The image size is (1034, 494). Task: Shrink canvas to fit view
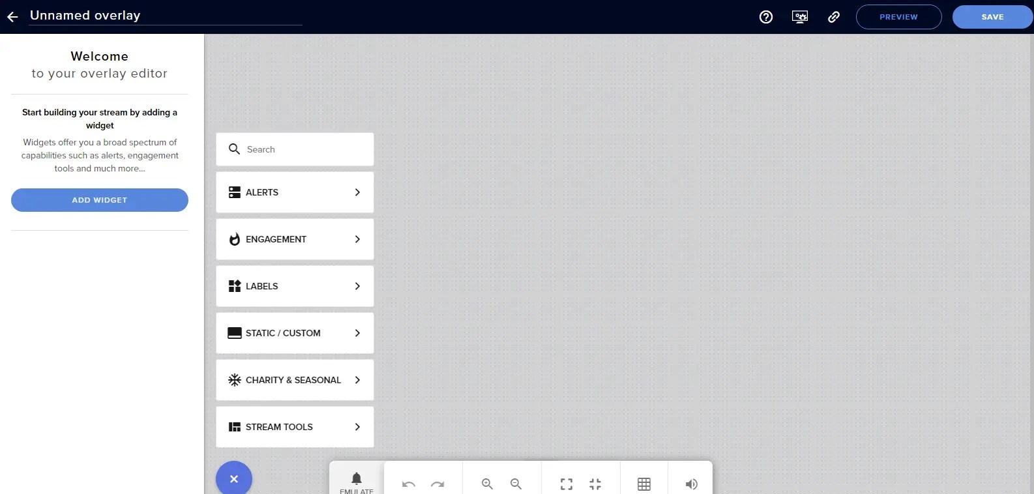(x=595, y=484)
